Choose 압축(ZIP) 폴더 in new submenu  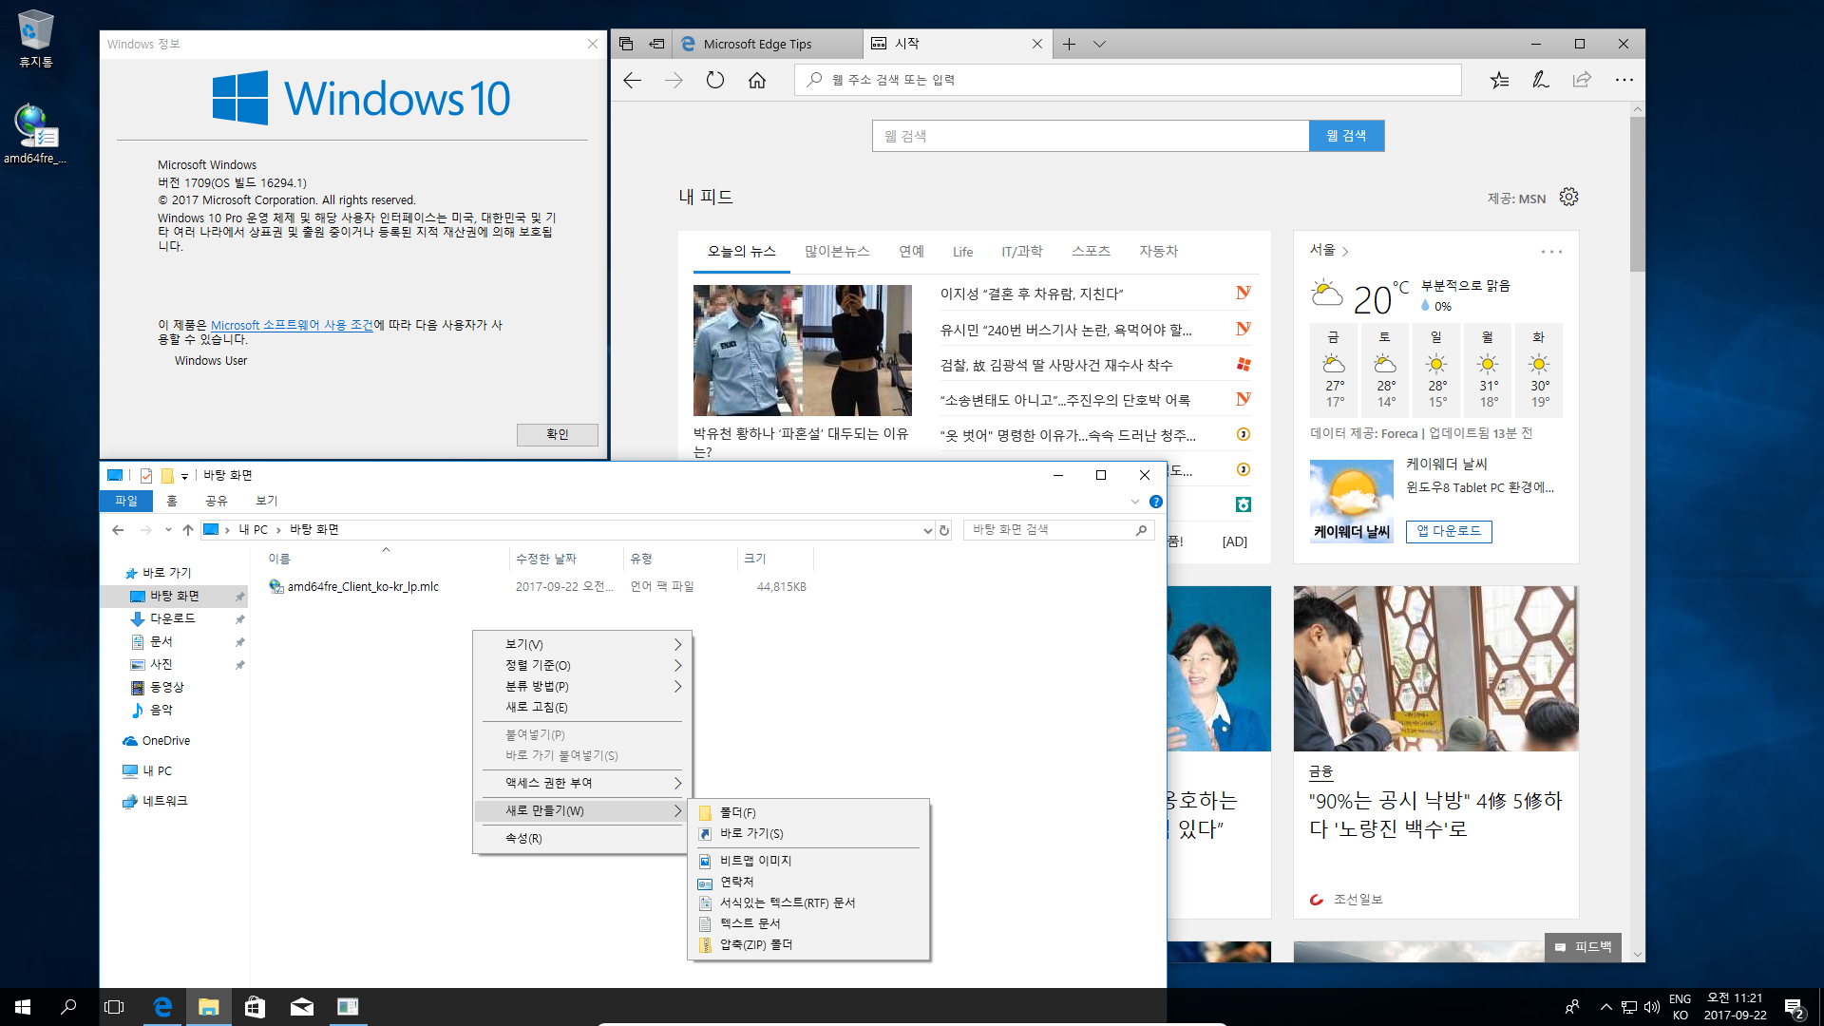[808, 944]
